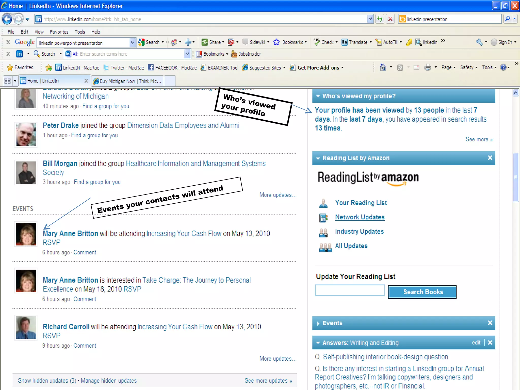Refresh the page using the green arrows icon
The image size is (520, 390).
coord(380,19)
